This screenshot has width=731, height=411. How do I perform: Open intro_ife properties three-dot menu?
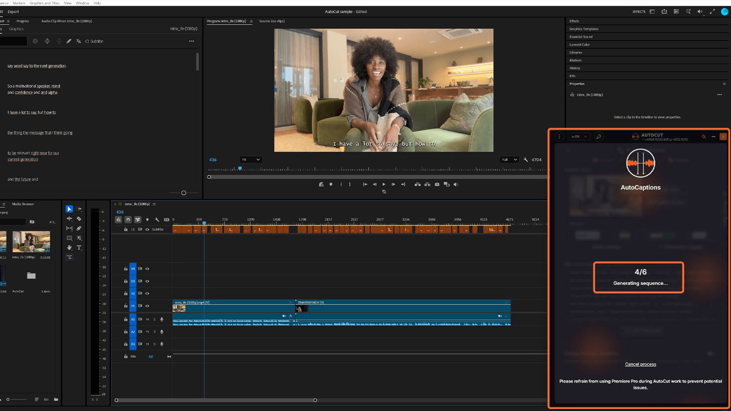(720, 95)
